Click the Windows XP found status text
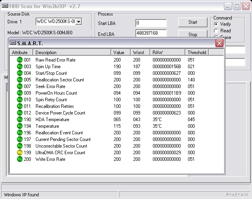 (x=21, y=195)
